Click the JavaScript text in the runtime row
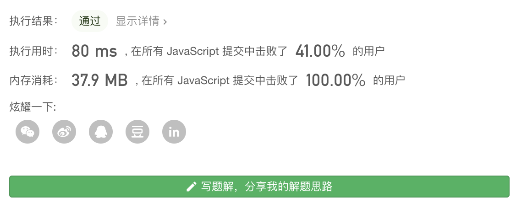Image resolution: width=516 pixels, height=203 pixels. pos(193,51)
